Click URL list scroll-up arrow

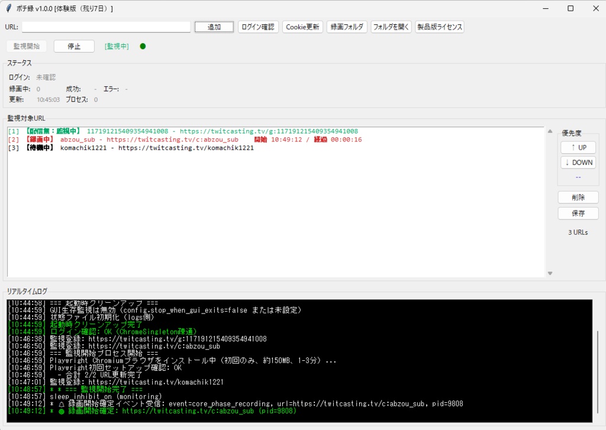[x=550, y=131]
